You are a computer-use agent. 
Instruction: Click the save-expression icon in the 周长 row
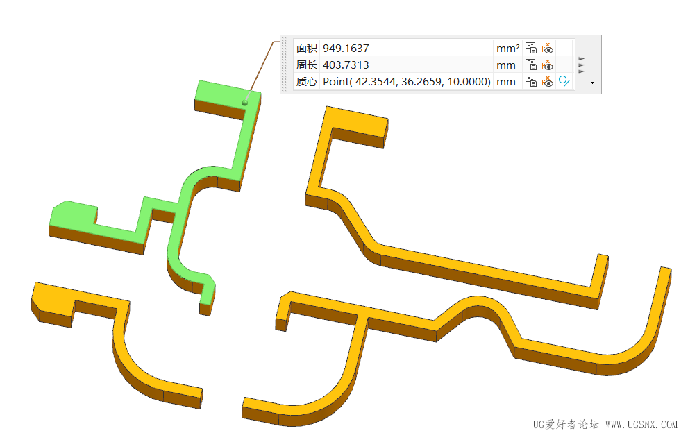point(531,65)
